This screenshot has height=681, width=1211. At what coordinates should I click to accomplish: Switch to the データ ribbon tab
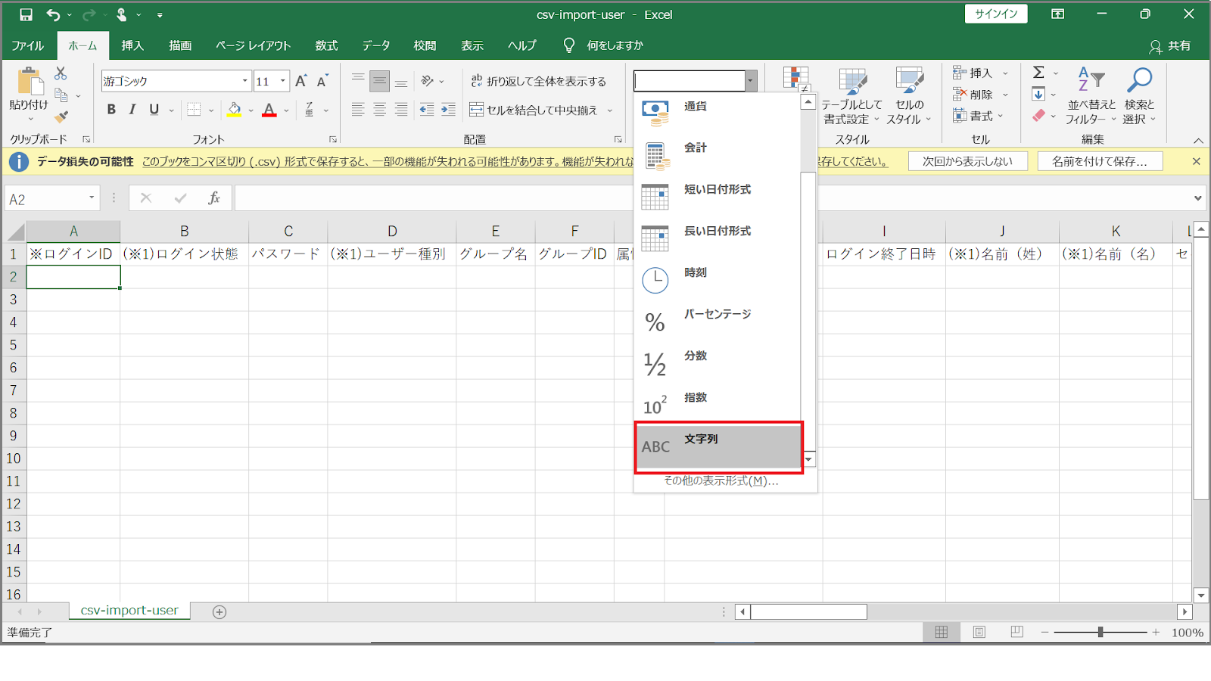[376, 45]
